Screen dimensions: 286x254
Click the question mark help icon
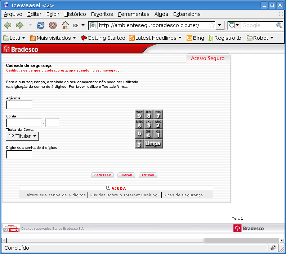[x=108, y=188]
